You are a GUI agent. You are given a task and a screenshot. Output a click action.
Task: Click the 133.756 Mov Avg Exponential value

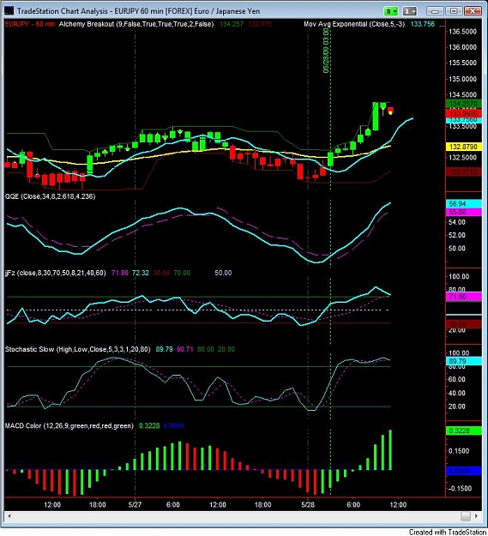422,24
